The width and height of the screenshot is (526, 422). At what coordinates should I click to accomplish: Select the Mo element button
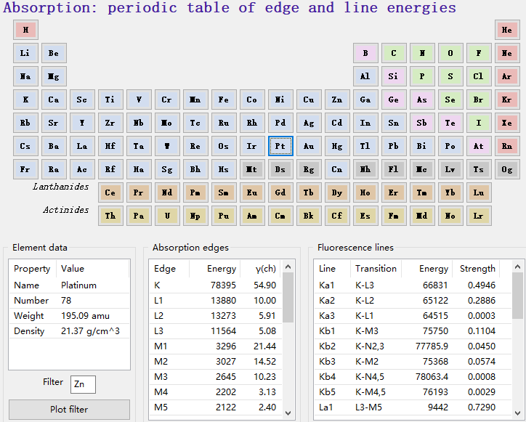click(167, 123)
